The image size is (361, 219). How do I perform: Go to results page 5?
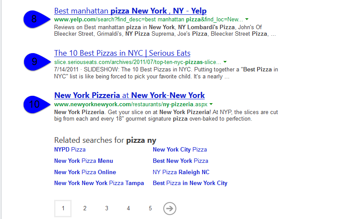150,209
